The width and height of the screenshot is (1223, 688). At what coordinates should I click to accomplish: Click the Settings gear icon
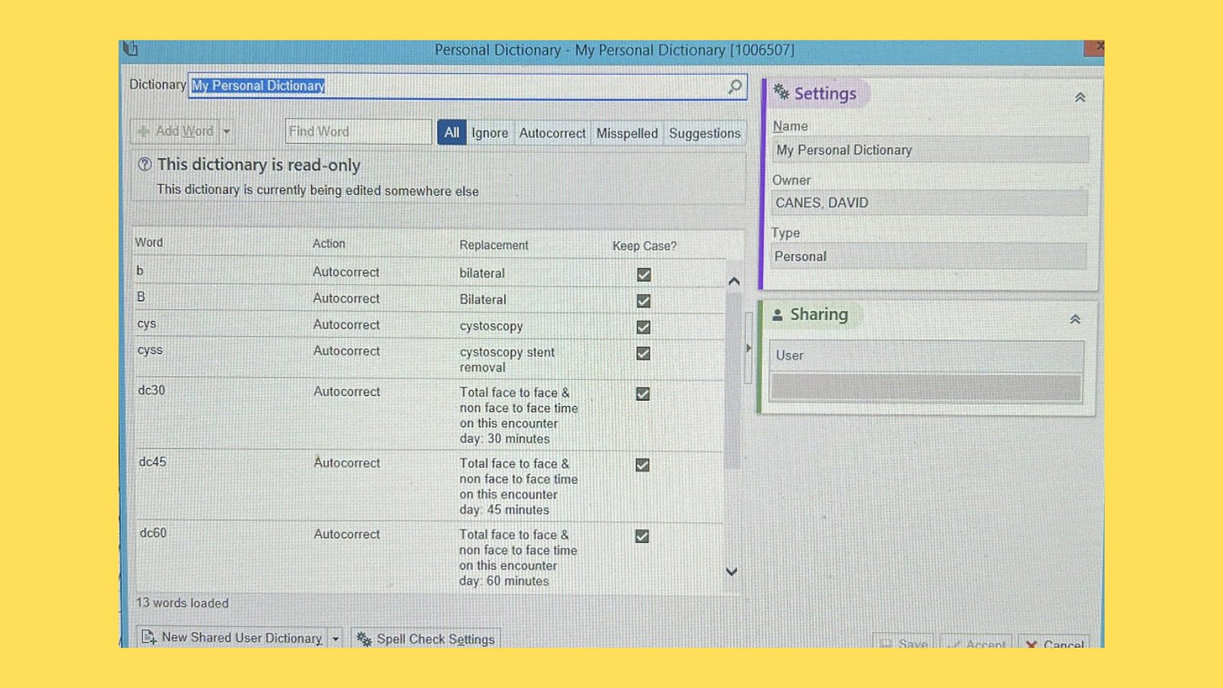tap(780, 93)
